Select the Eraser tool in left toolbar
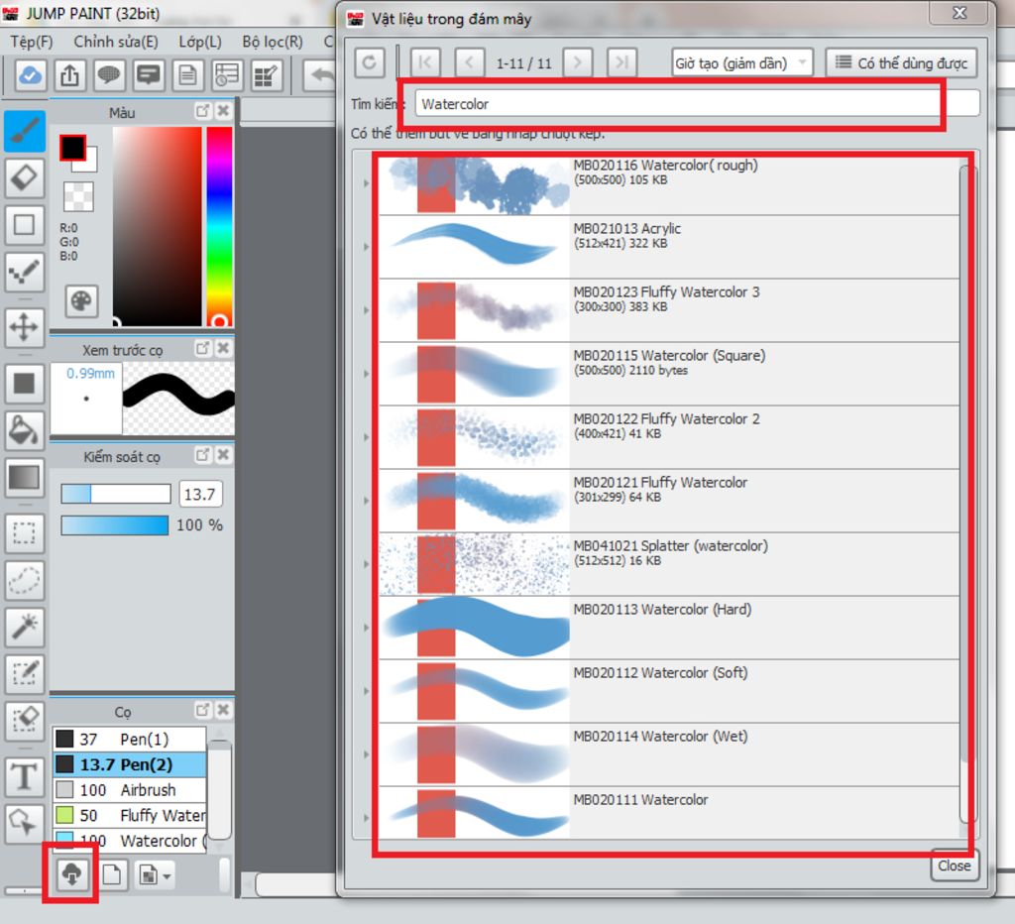1015x924 pixels. [x=24, y=178]
